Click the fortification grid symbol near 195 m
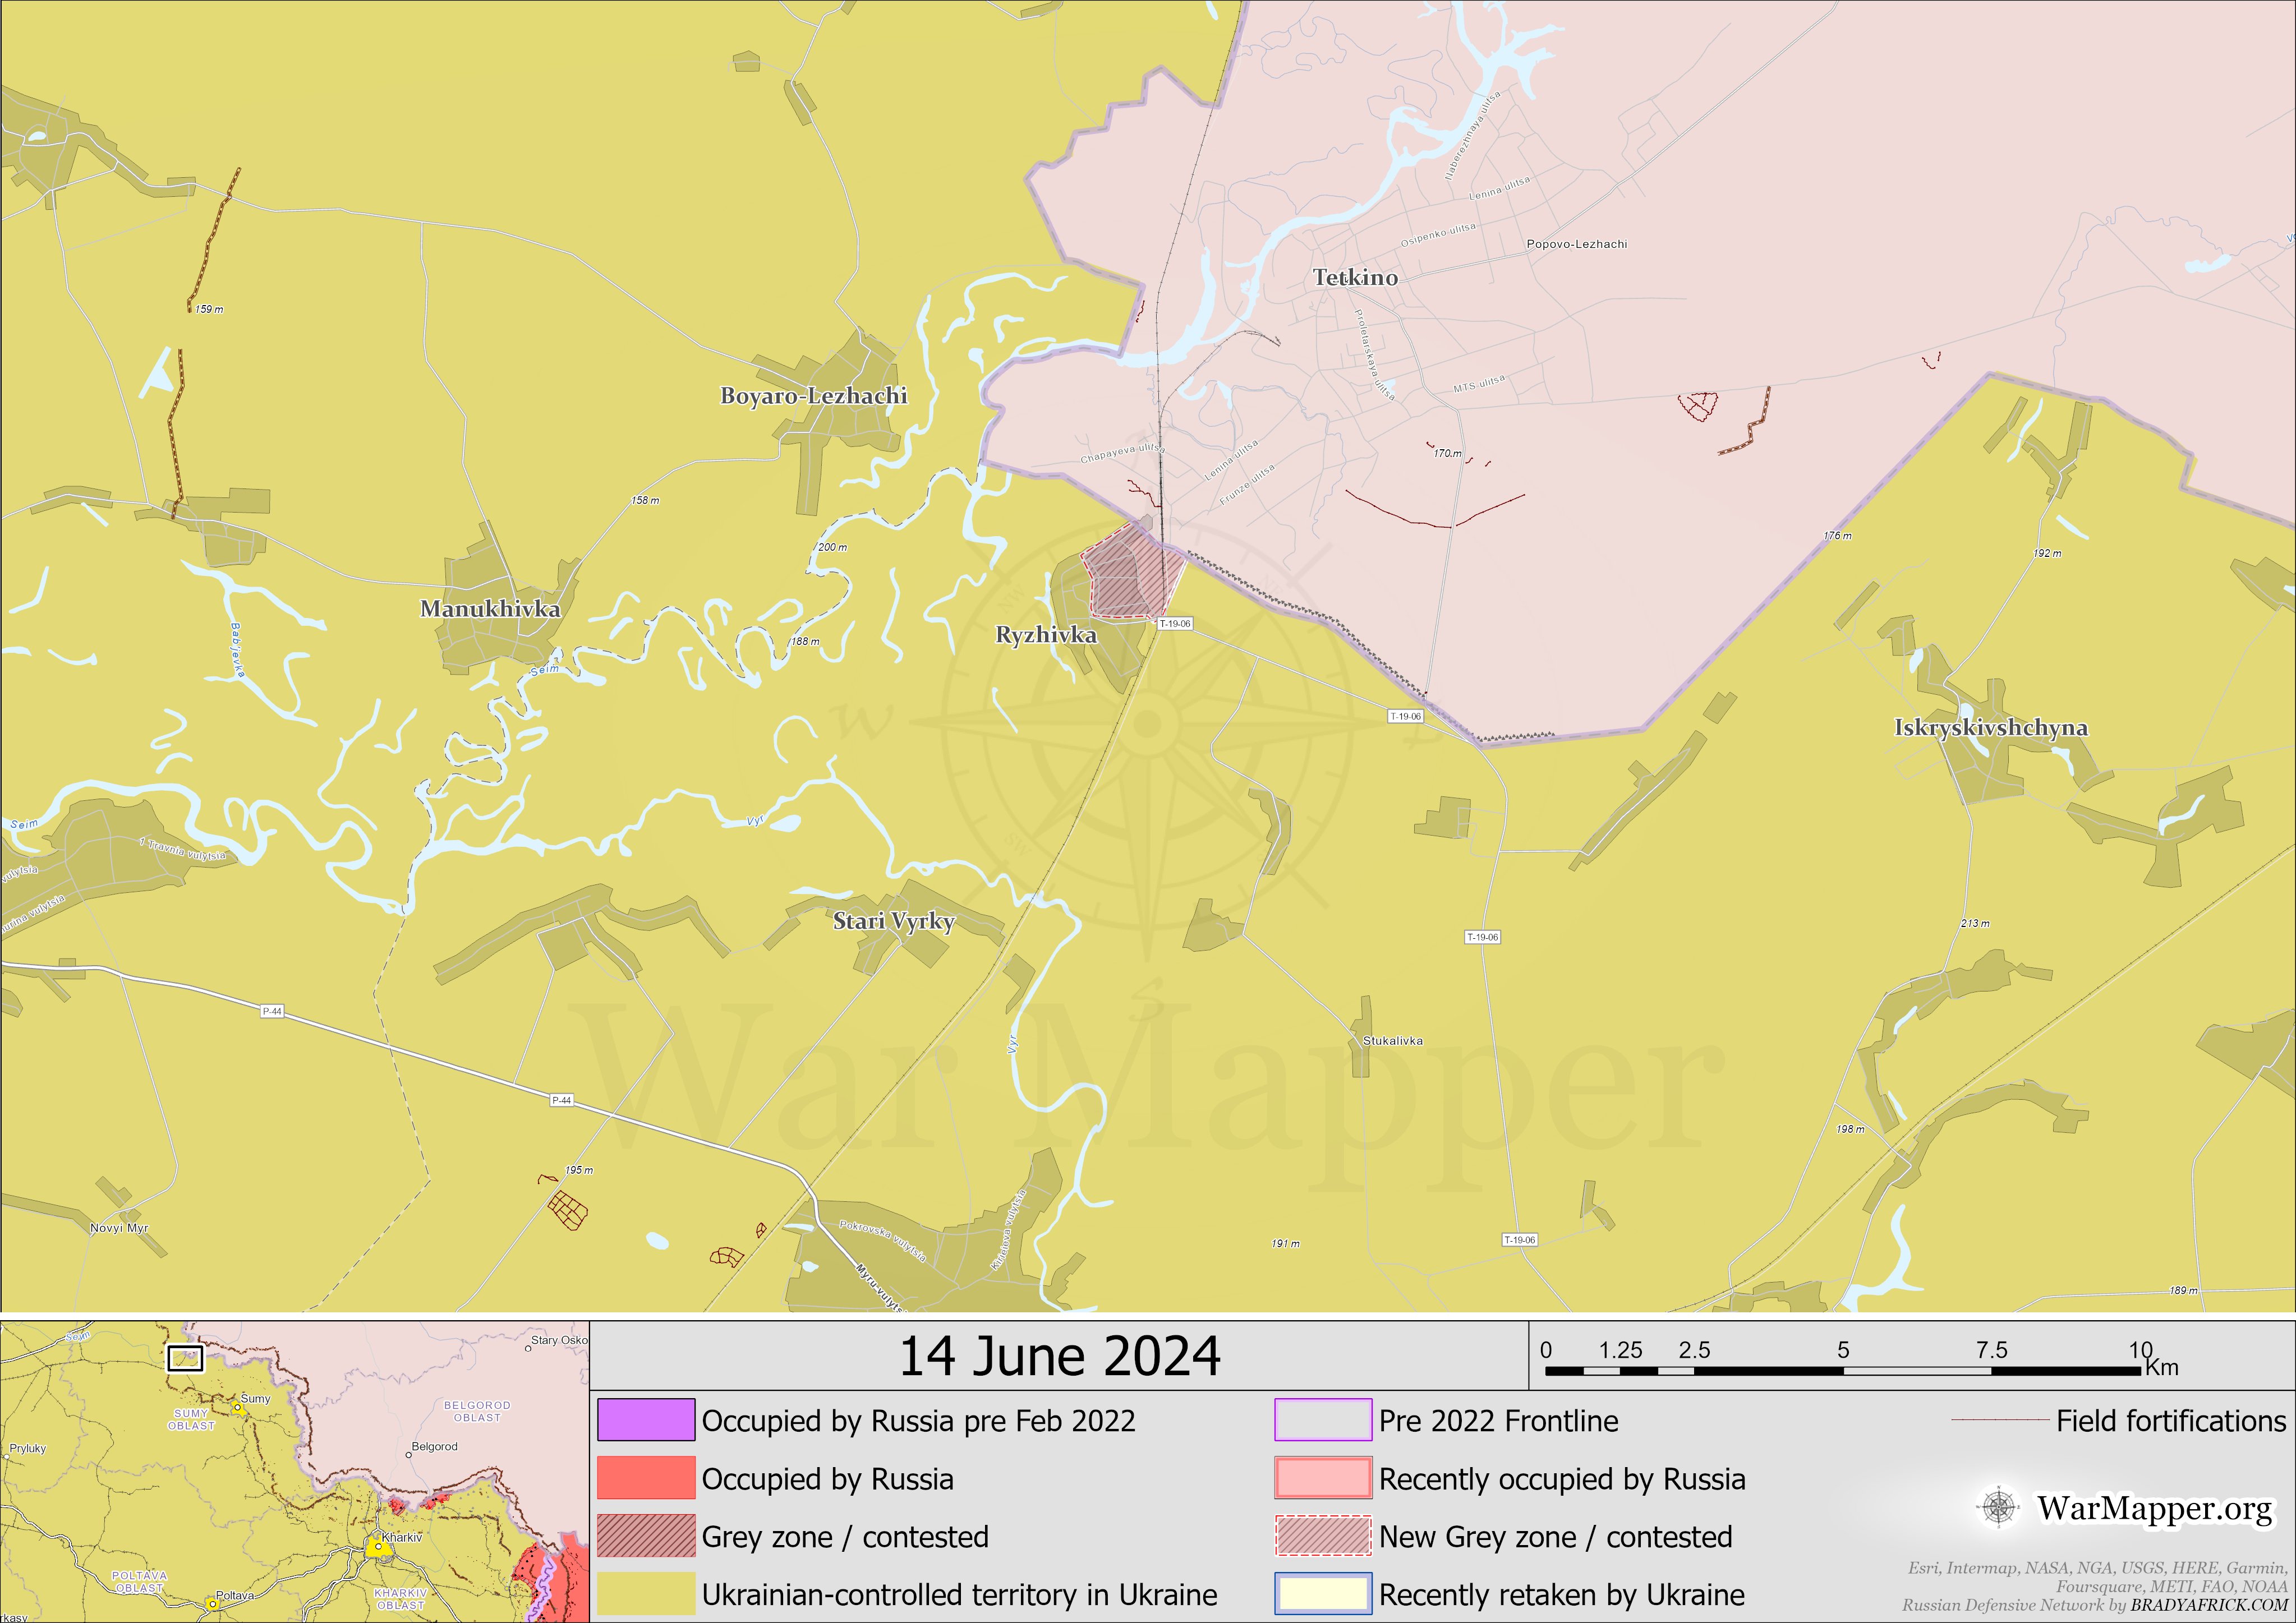 pyautogui.click(x=568, y=1210)
